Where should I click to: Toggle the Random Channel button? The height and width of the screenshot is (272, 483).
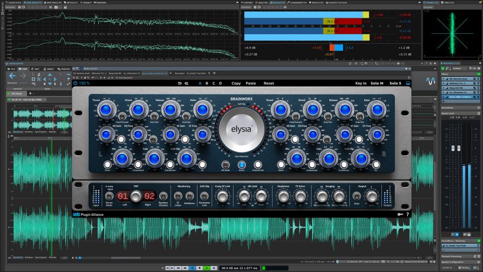coord(163,196)
